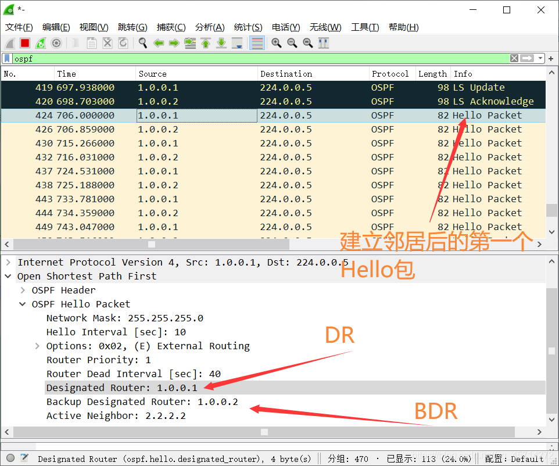The width and height of the screenshot is (559, 466).
Task: Reload the capture file icon
Action: pos(123,43)
